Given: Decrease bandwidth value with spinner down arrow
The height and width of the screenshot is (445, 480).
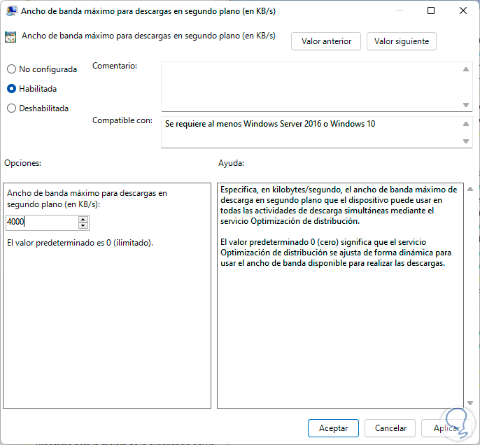Looking at the screenshot, I should pyautogui.click(x=83, y=226).
